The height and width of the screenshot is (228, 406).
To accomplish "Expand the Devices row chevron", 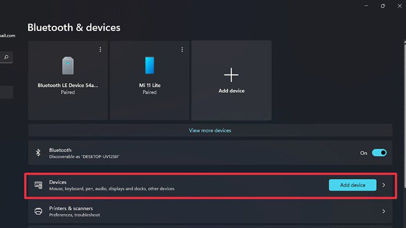I will (x=384, y=185).
